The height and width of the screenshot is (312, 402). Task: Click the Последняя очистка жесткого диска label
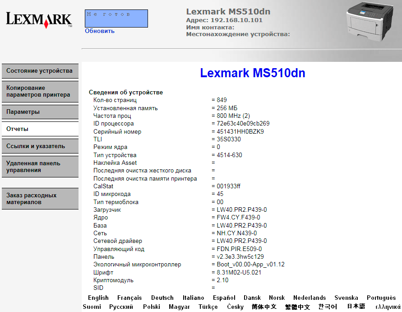142,171
